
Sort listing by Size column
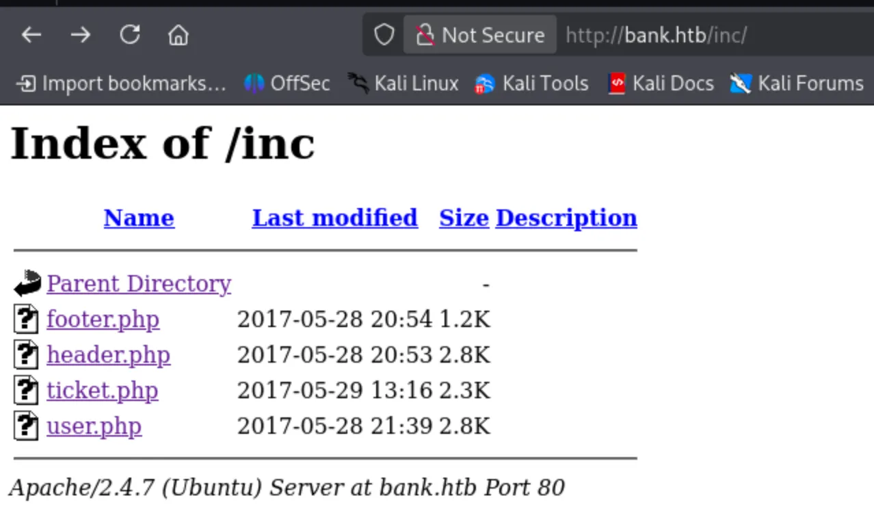coord(464,218)
